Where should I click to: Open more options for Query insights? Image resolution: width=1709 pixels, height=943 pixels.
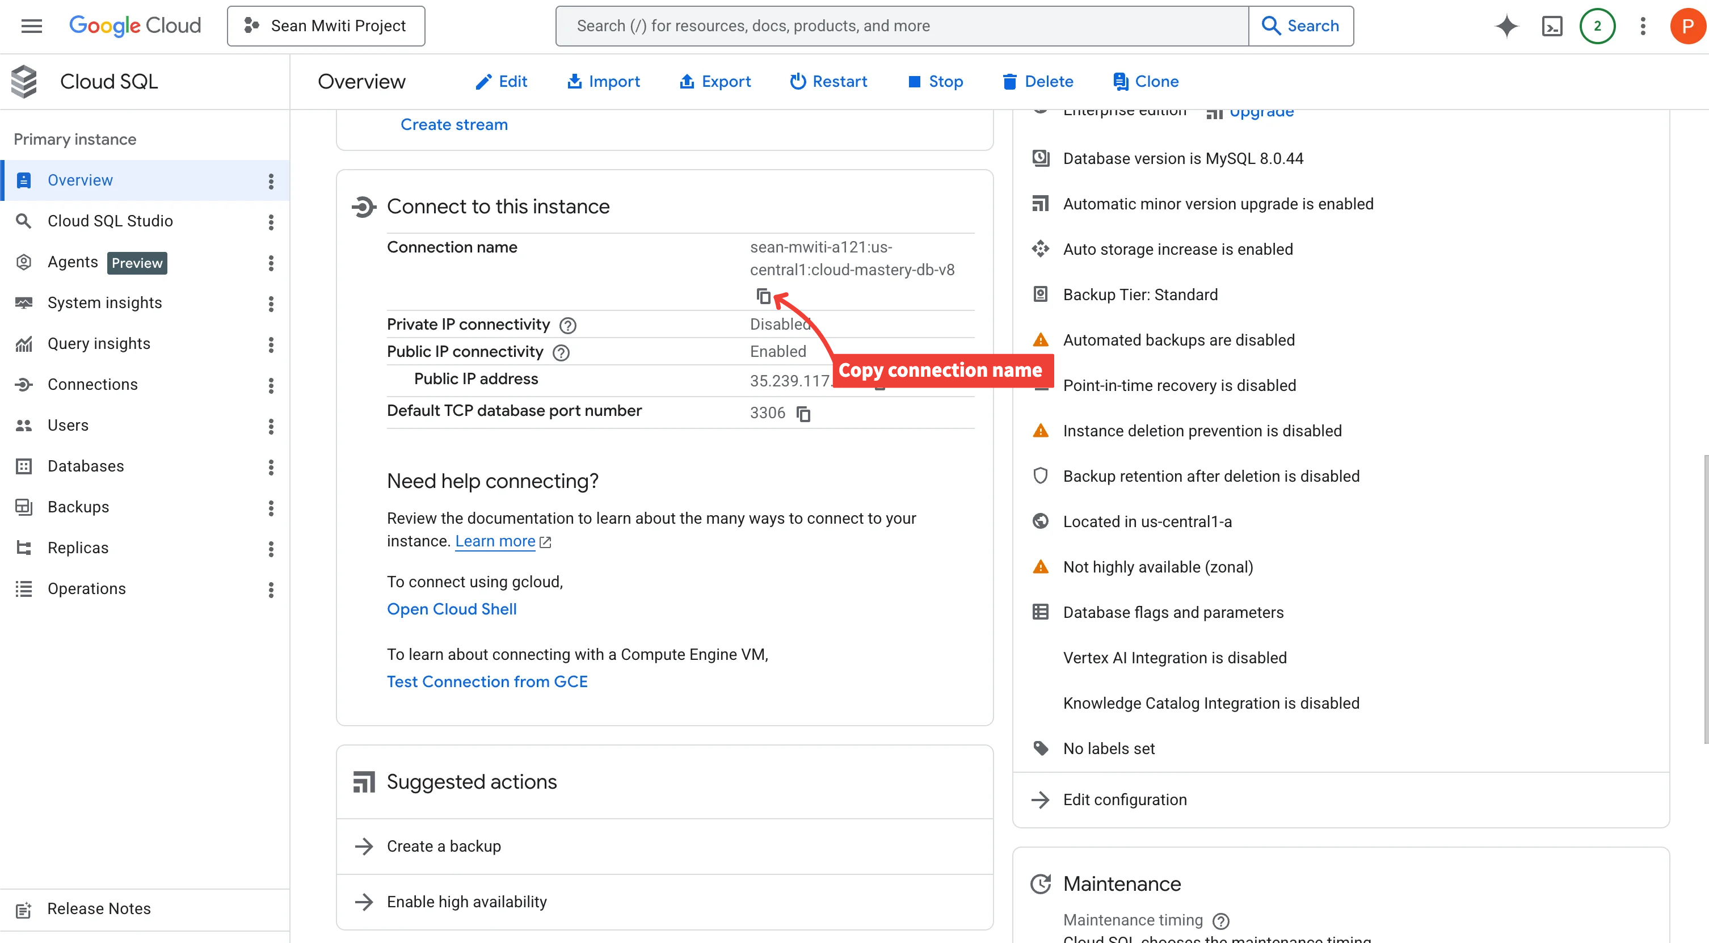[x=271, y=344]
